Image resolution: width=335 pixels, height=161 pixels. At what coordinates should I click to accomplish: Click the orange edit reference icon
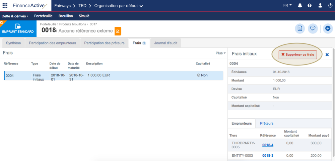pos(118,31)
